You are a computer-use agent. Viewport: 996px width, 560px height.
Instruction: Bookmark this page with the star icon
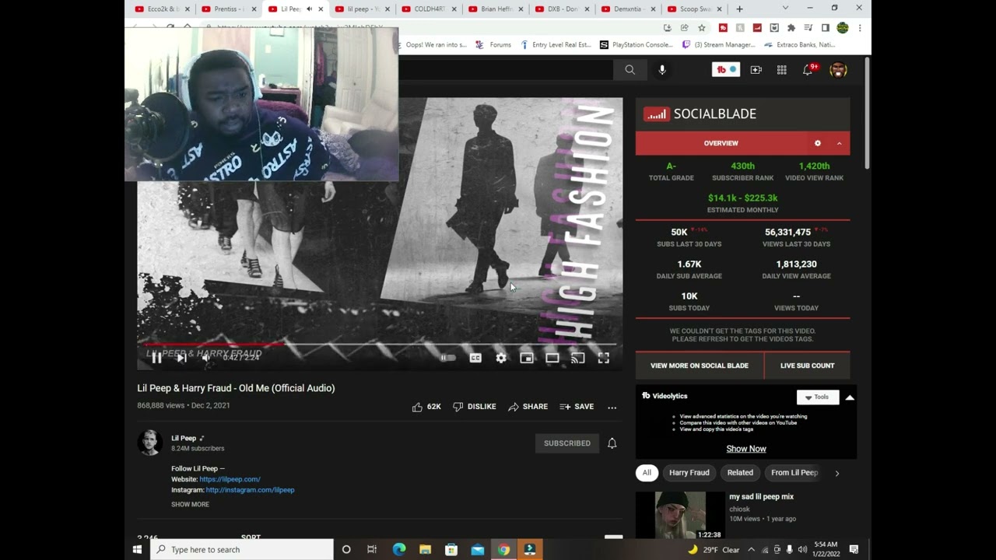[x=701, y=28]
